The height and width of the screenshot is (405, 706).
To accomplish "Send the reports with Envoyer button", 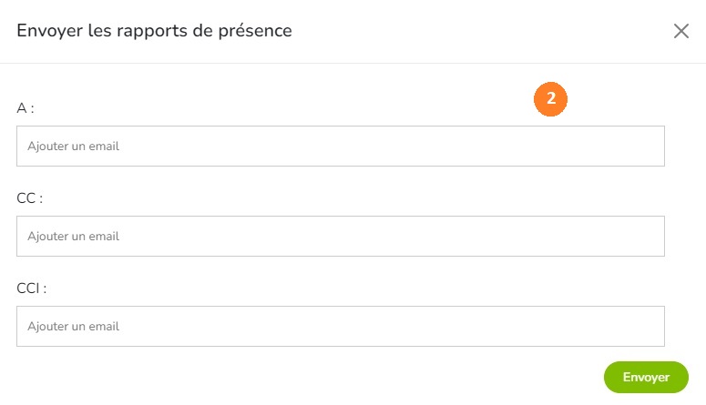I will (x=646, y=377).
